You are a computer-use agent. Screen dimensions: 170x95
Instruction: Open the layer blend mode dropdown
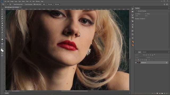140,58
